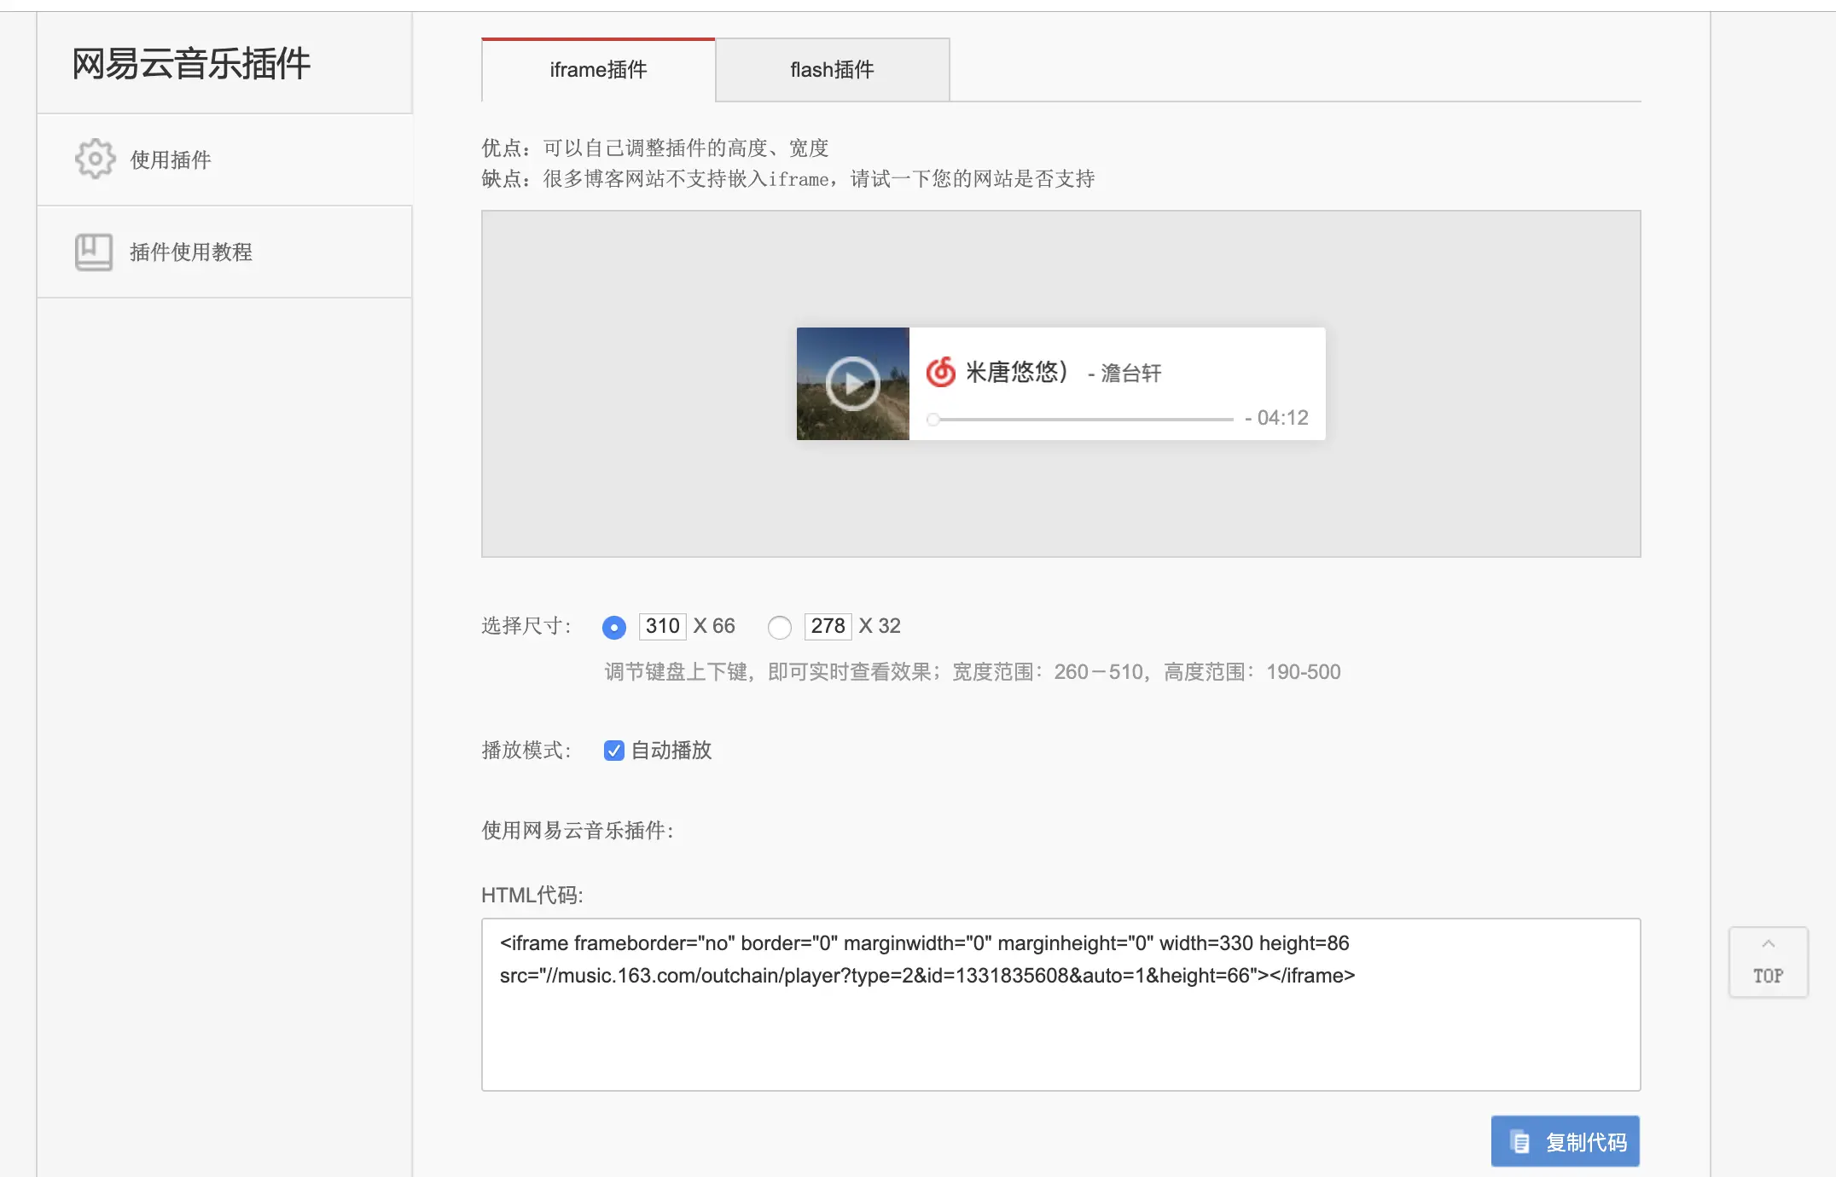Click the book icon beside 插件使用教程
This screenshot has width=1836, height=1177.
(x=94, y=252)
